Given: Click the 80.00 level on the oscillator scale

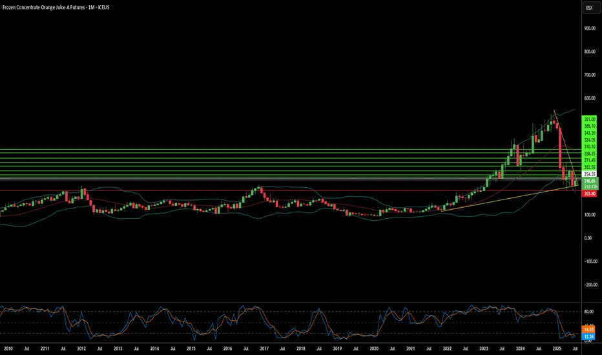Looking at the screenshot, I should click(588, 312).
